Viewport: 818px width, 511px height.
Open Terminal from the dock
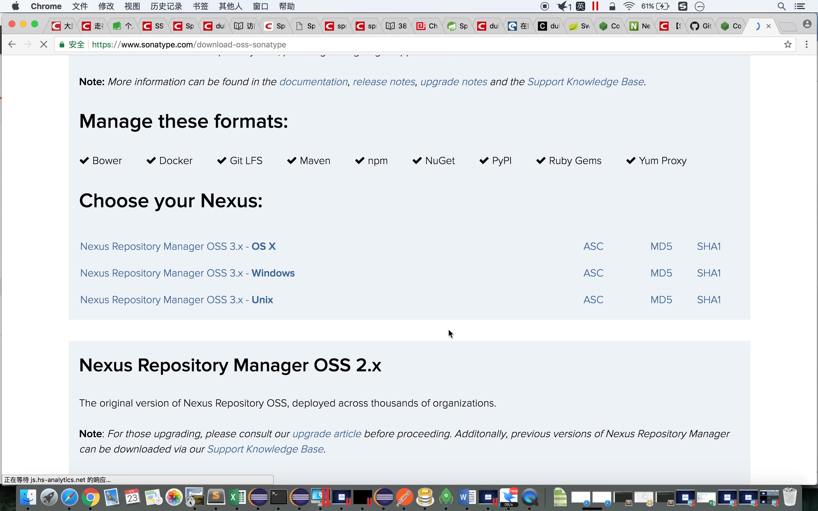[x=279, y=497]
